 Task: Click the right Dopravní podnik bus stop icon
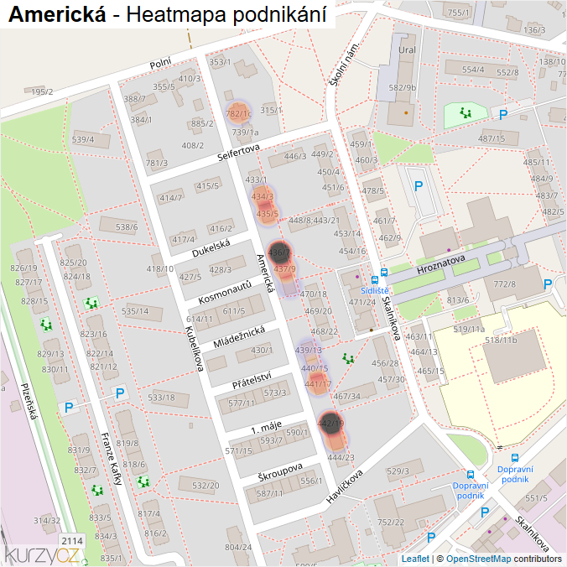515,458
